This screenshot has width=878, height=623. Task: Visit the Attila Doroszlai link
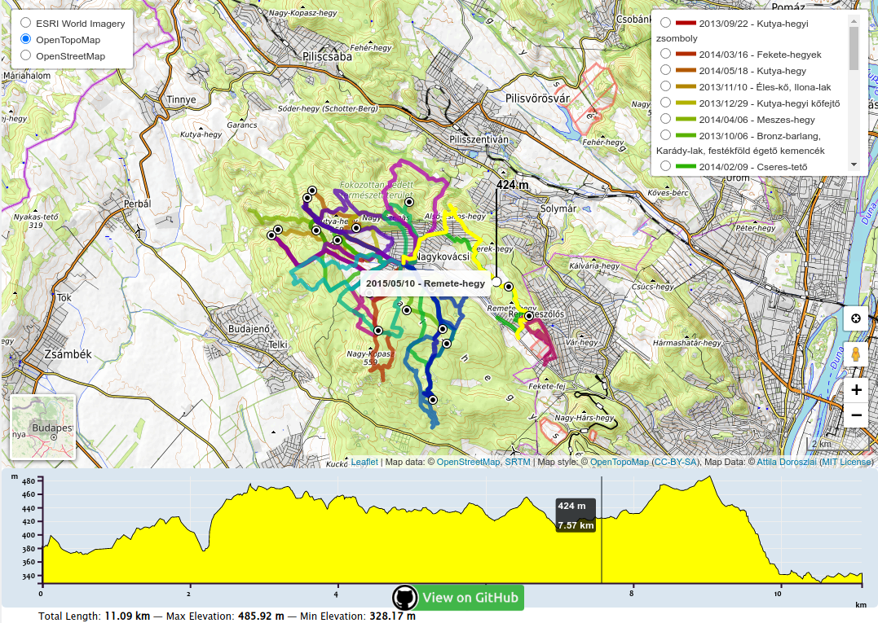tap(787, 462)
